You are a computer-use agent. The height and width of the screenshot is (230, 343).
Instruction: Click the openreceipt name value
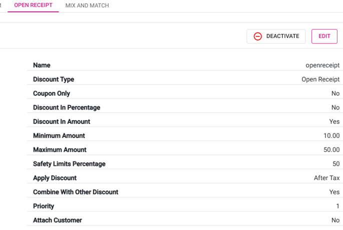click(x=322, y=65)
